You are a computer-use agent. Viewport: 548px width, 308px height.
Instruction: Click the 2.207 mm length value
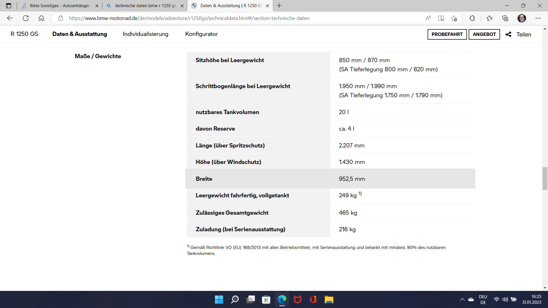pyautogui.click(x=352, y=145)
